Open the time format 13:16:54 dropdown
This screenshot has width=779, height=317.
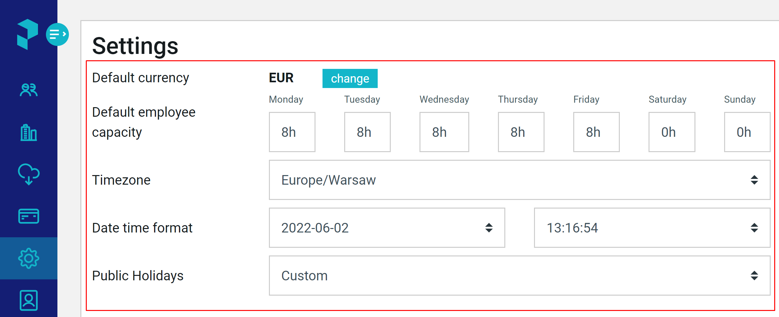652,228
